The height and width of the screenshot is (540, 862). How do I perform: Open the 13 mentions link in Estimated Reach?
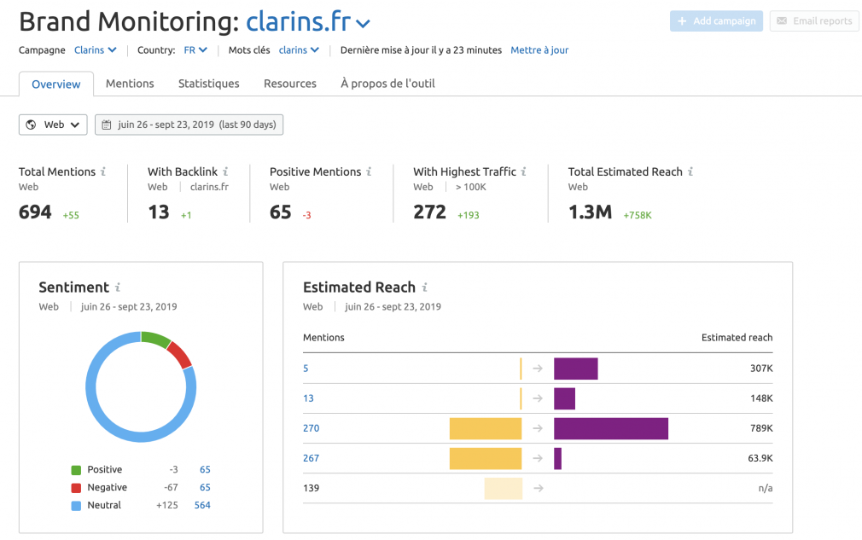pos(308,398)
